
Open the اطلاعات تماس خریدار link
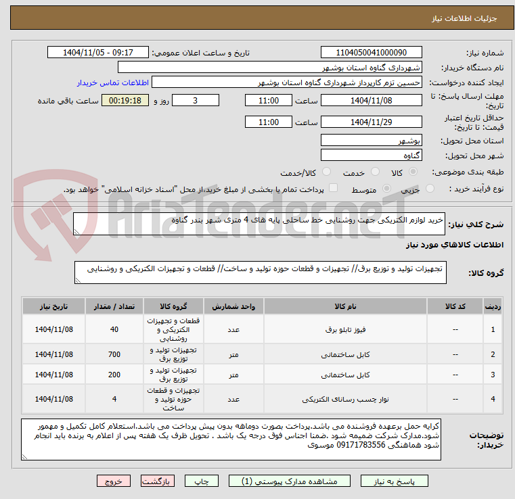click(113, 82)
